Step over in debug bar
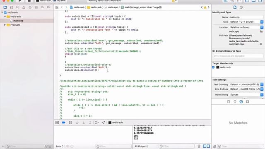The image size is (265, 149). click(x=77, y=123)
